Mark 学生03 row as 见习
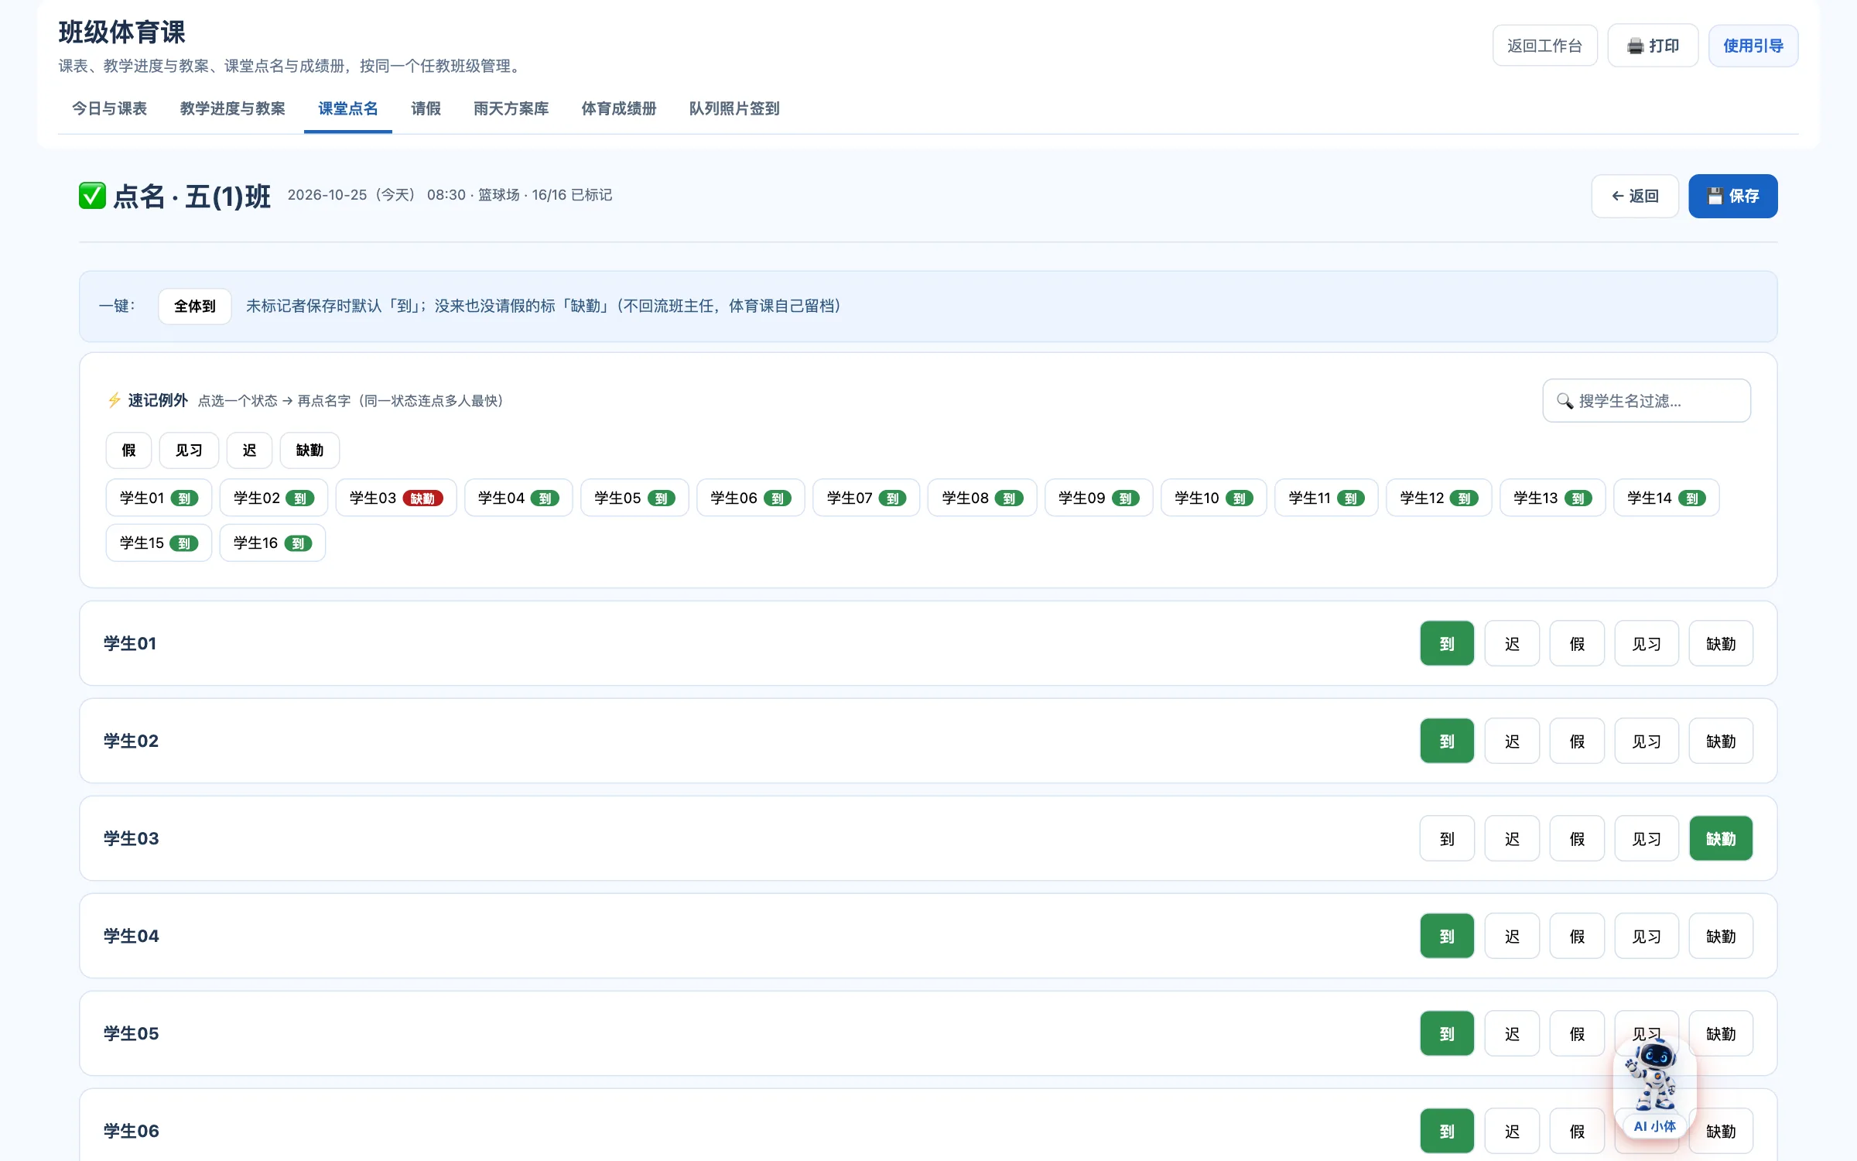This screenshot has width=1857, height=1161. click(x=1647, y=838)
